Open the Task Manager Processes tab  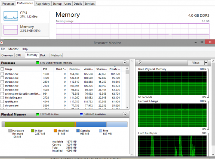click(8, 4)
